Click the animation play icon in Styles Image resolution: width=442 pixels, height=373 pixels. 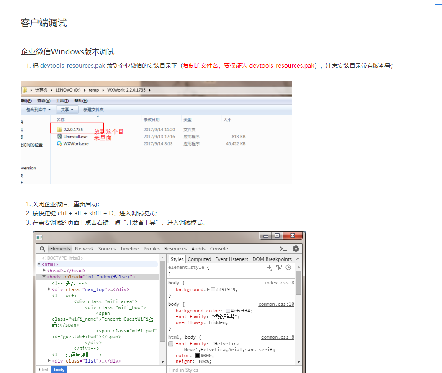288,267
